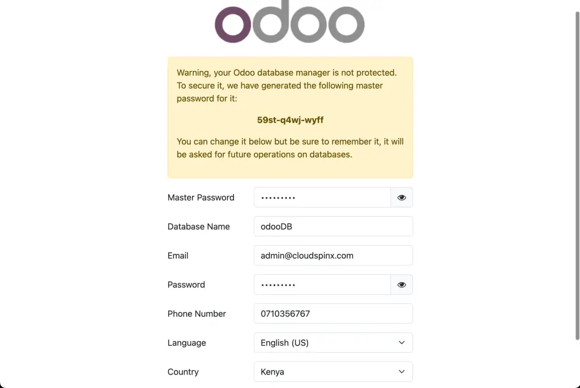
Task: Focus the Phone Number input
Action: [x=333, y=313]
